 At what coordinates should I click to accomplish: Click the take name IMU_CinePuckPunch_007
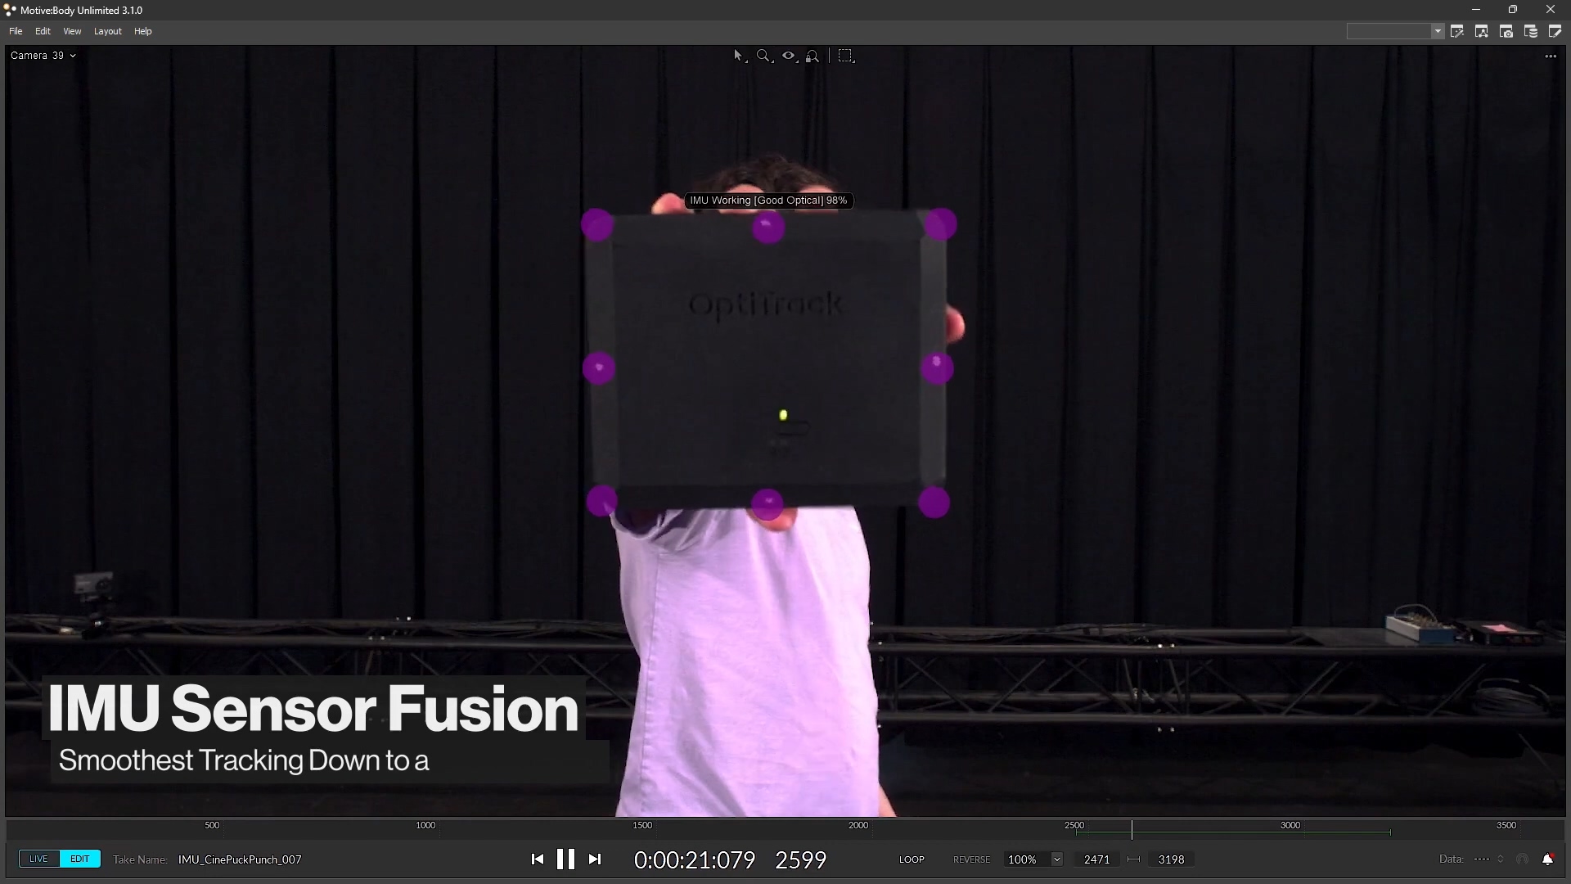click(x=240, y=859)
